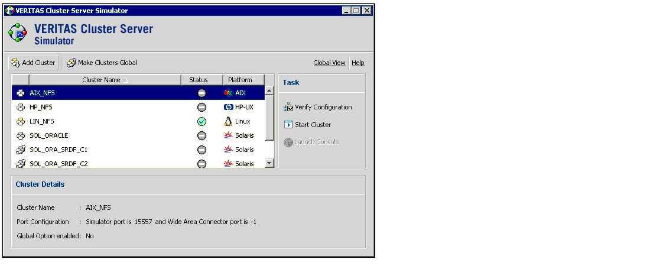The height and width of the screenshot is (269, 650).
Task: Sort list by Status column header
Action: click(x=199, y=80)
